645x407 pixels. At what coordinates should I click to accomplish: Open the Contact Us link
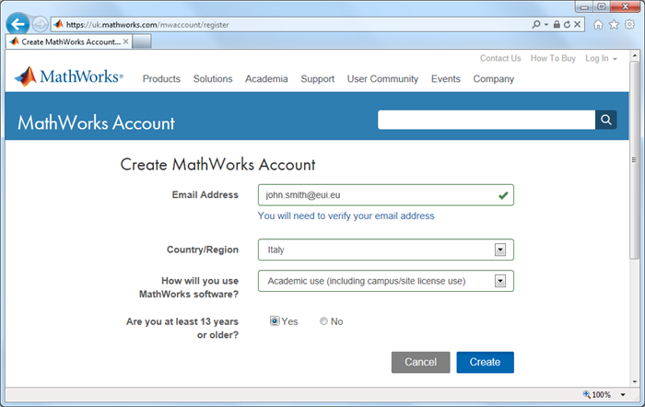(500, 59)
